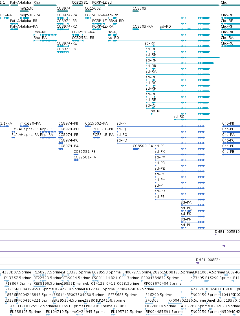Select the CG8509 gene label
240x316 pixels.
139,8
